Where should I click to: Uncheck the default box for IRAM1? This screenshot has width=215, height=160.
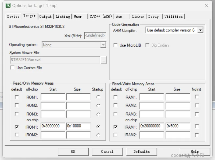tap(116, 127)
